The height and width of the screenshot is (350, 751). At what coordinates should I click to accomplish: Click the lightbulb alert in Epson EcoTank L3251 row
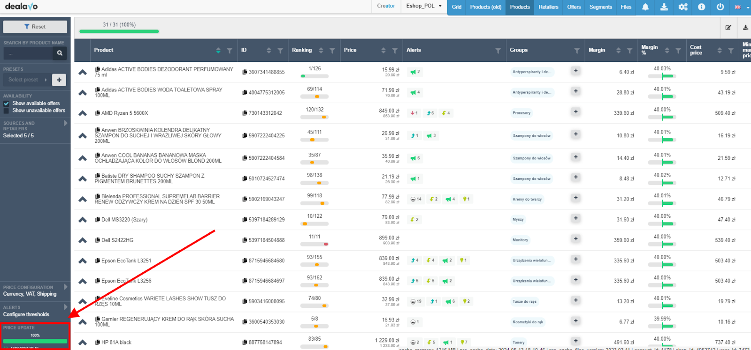click(463, 260)
